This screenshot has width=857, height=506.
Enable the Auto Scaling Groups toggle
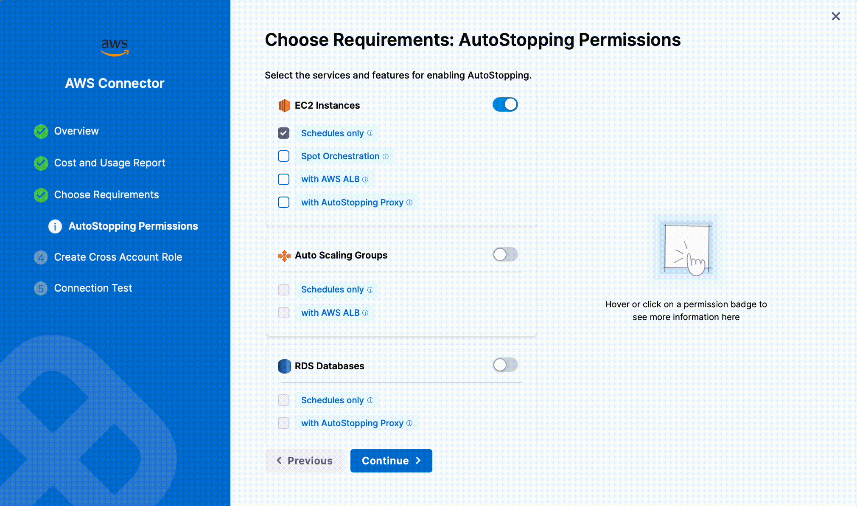505,255
